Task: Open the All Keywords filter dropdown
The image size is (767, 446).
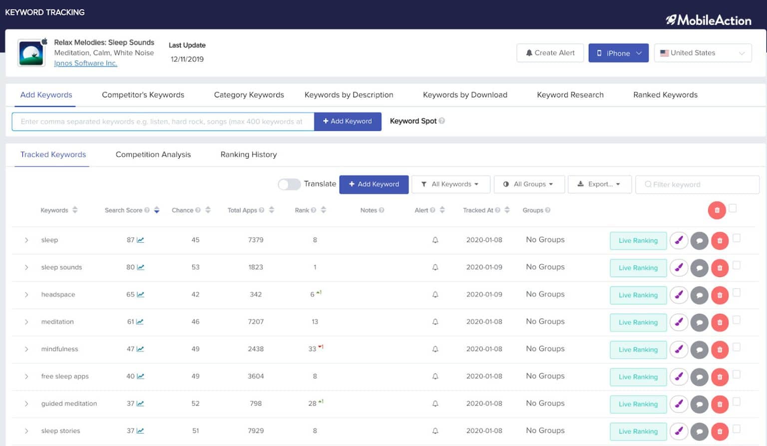Action: tap(450, 184)
